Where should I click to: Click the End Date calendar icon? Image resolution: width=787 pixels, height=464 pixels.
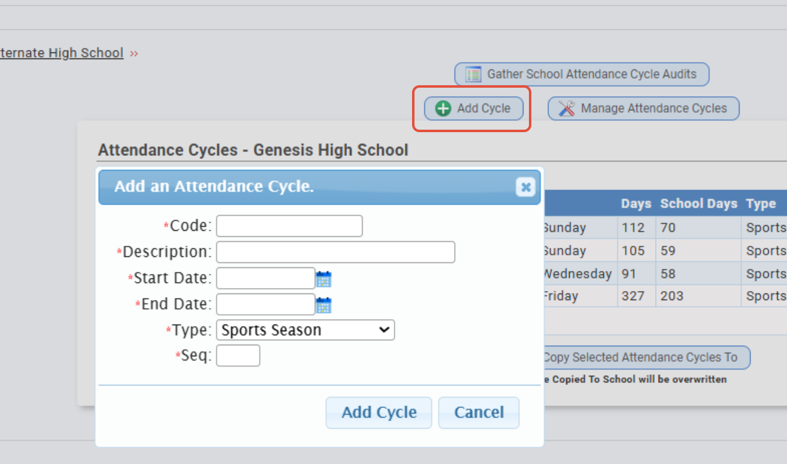pos(324,304)
